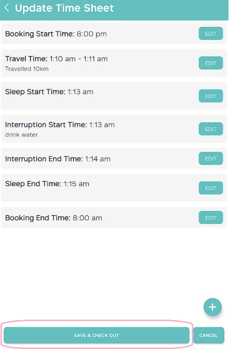Select the Booking End Time 8:00 am row

pos(114,217)
